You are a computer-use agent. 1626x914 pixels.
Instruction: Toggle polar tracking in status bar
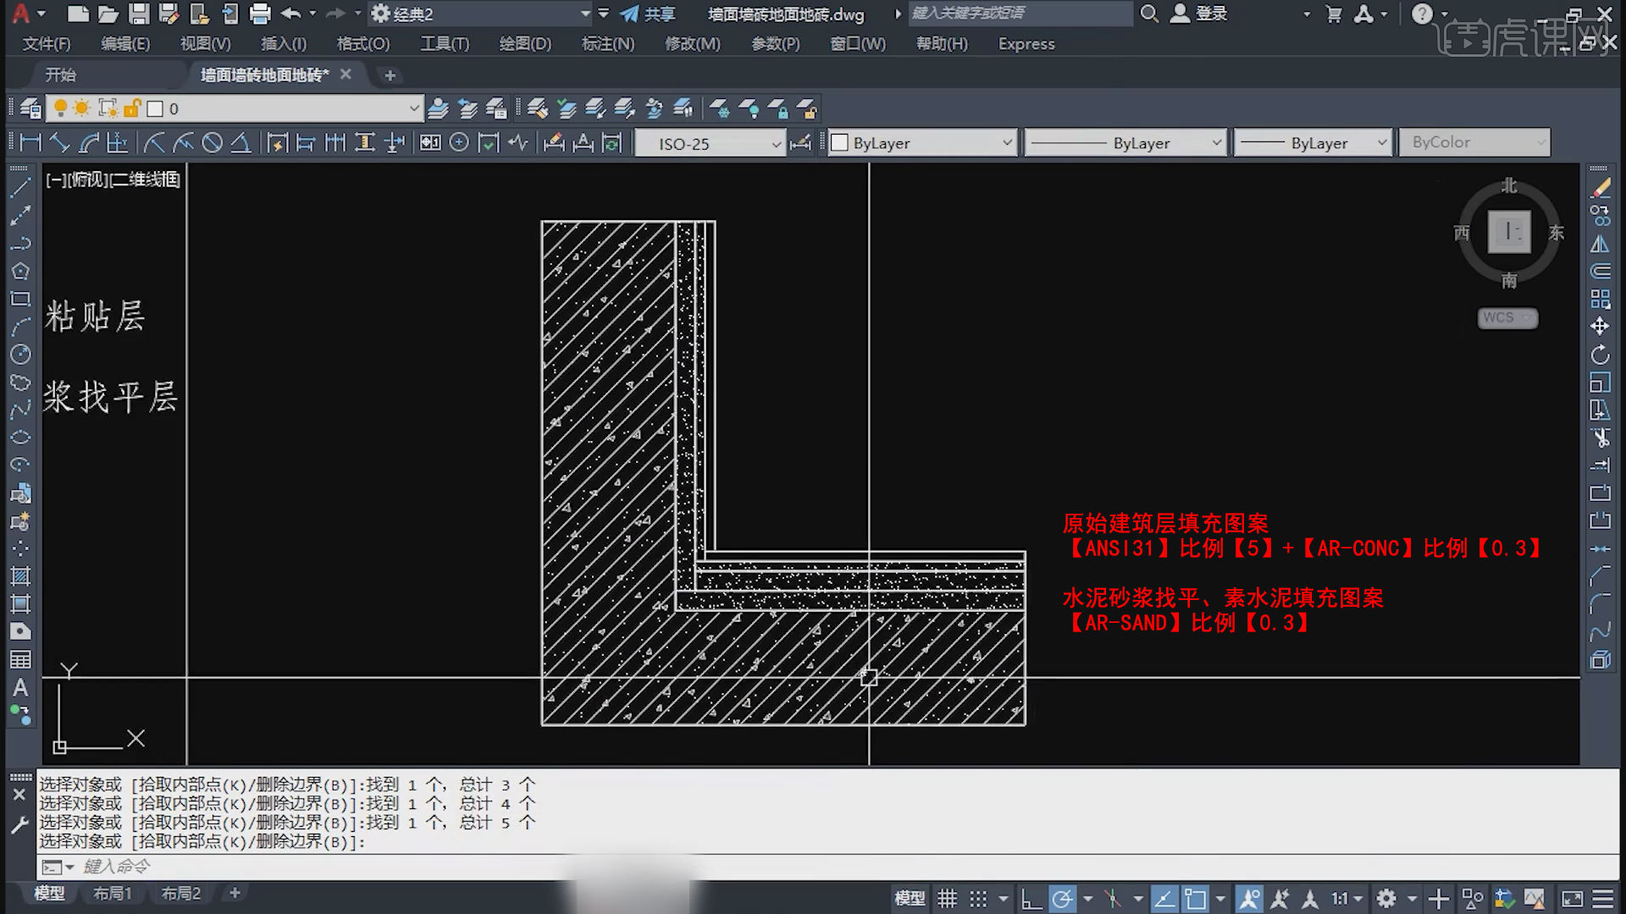click(x=1062, y=898)
